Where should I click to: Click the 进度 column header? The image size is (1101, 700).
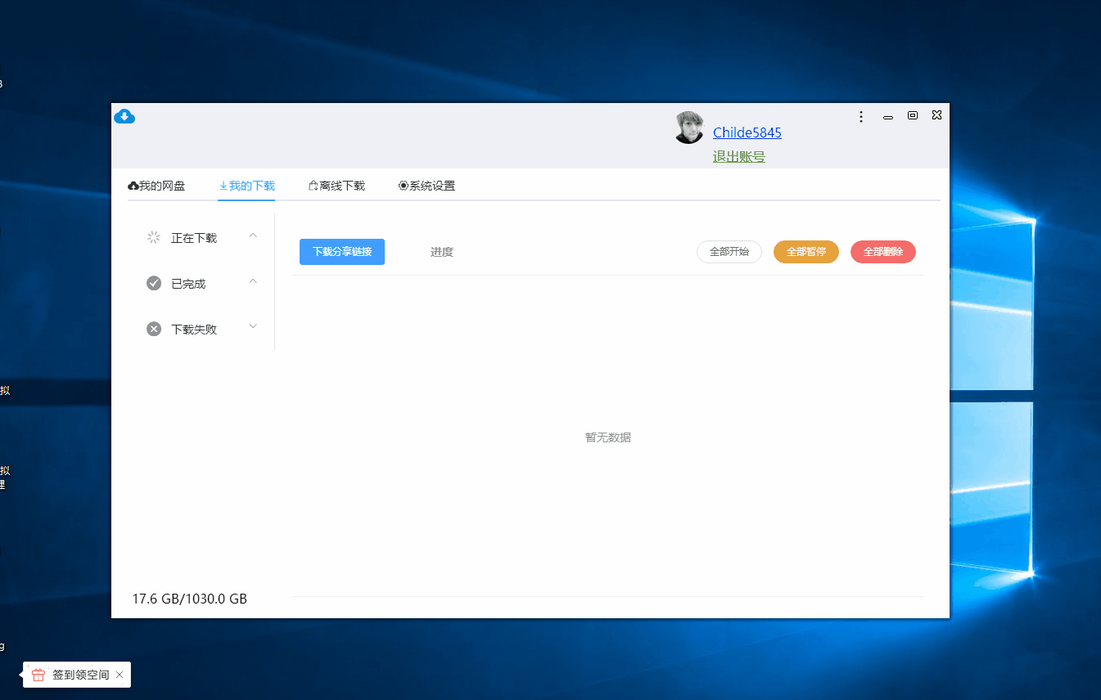[442, 252]
